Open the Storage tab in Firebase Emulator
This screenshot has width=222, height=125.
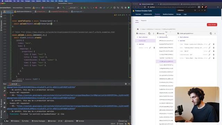point(179,14)
